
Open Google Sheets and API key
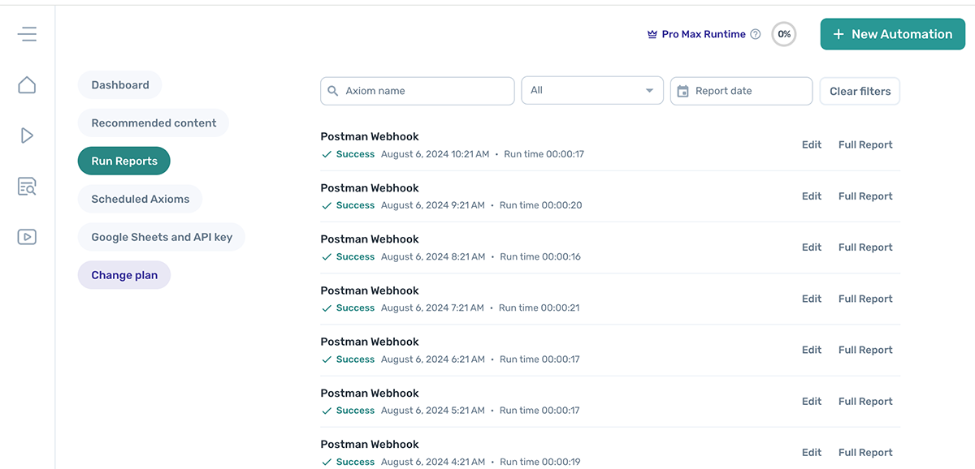[162, 237]
